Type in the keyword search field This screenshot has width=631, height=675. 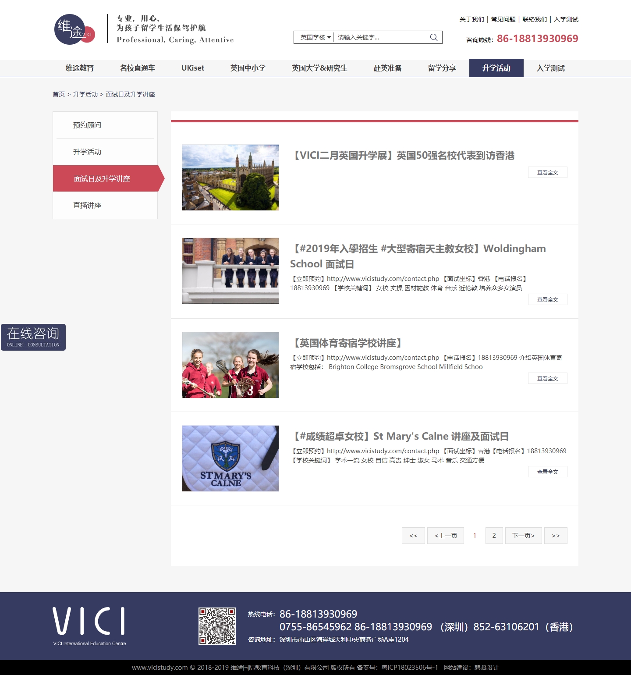pos(380,37)
